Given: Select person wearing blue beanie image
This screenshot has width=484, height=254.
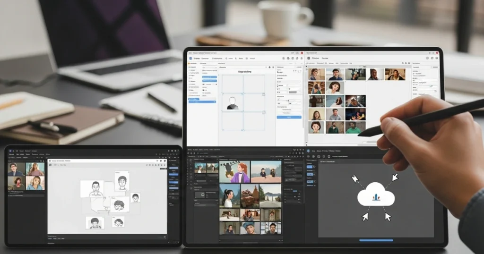Looking at the screenshot, I should (250, 228).
